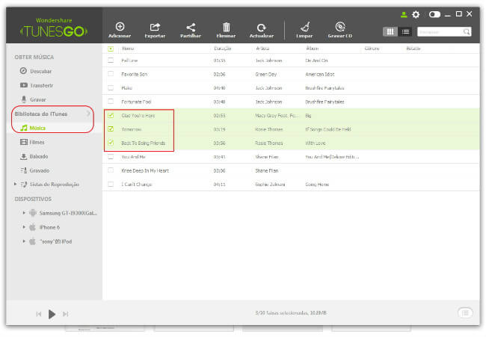Viewport: 486px width, 337px height.
Task: Click the American Idiot album cell
Action: click(320, 74)
